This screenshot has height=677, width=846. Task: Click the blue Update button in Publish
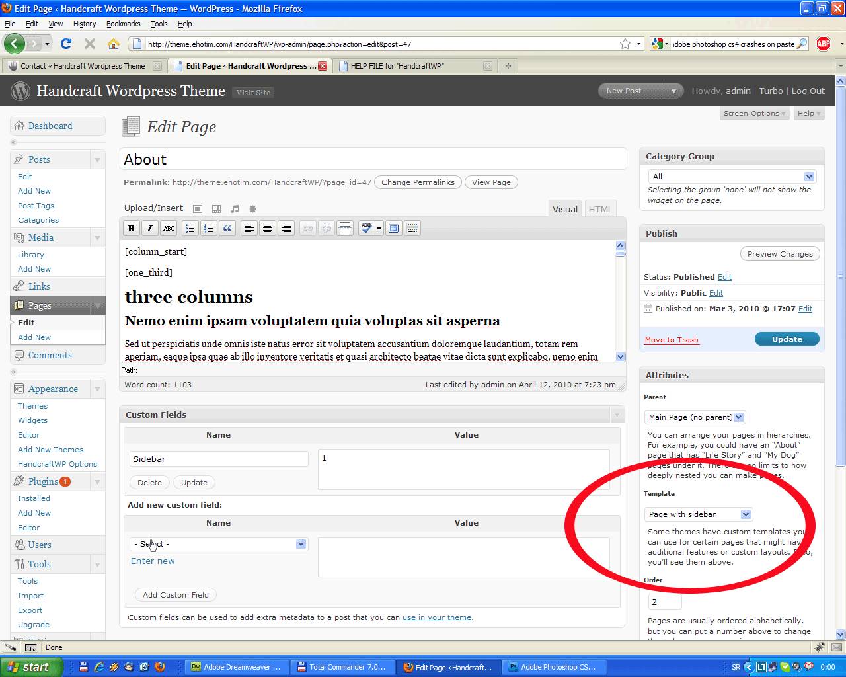787,339
